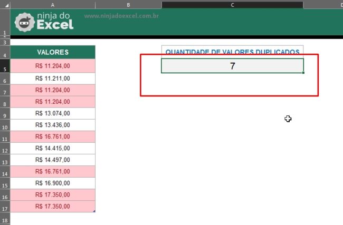The image size is (343, 225).
Task: Select row 9 header
Action: tap(5, 113)
